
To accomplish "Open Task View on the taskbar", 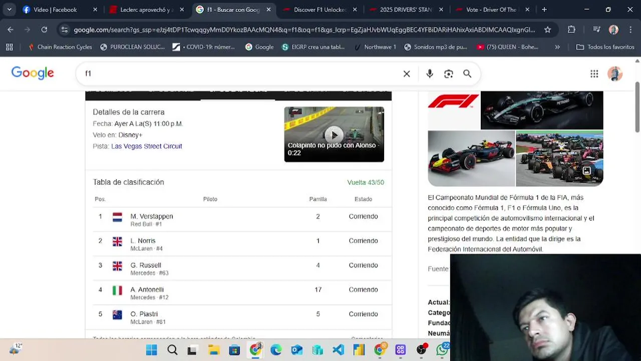I will 192,350.
